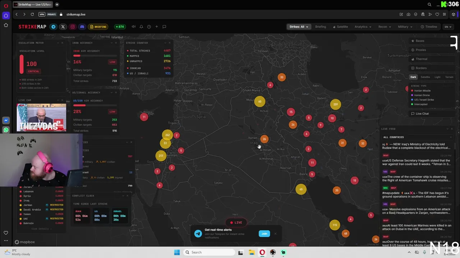Screen dimensions: 460x258
Task: Dismiss the Telegram alerts banner
Action: pos(275,234)
